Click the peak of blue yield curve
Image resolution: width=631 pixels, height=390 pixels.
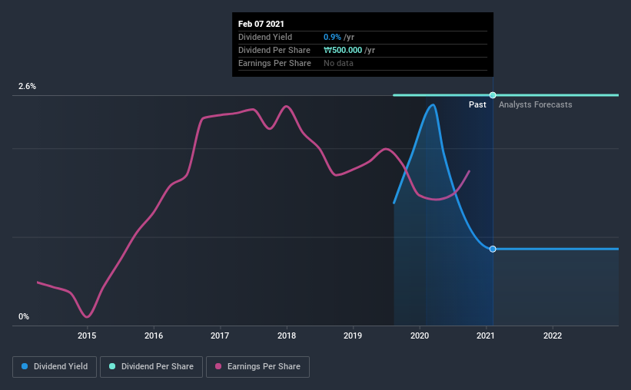433,105
